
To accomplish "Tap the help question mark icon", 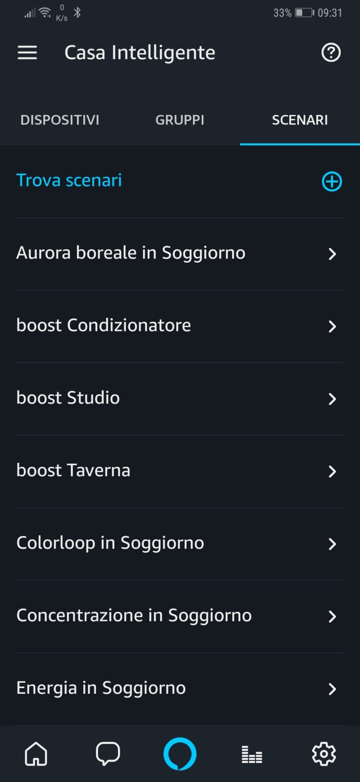I will coord(331,52).
